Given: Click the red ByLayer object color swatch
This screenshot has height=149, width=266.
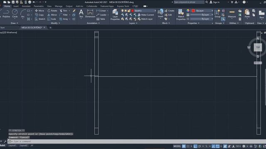Looking at the screenshot, I should coord(193,11).
